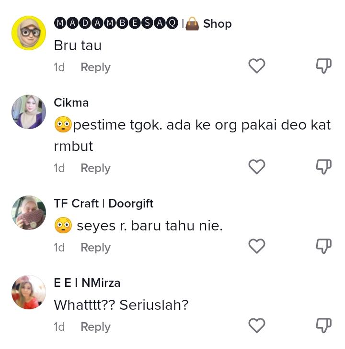Reply to TF Craft | Doorgift's comment
Screen dimensions: 345x349
click(95, 248)
